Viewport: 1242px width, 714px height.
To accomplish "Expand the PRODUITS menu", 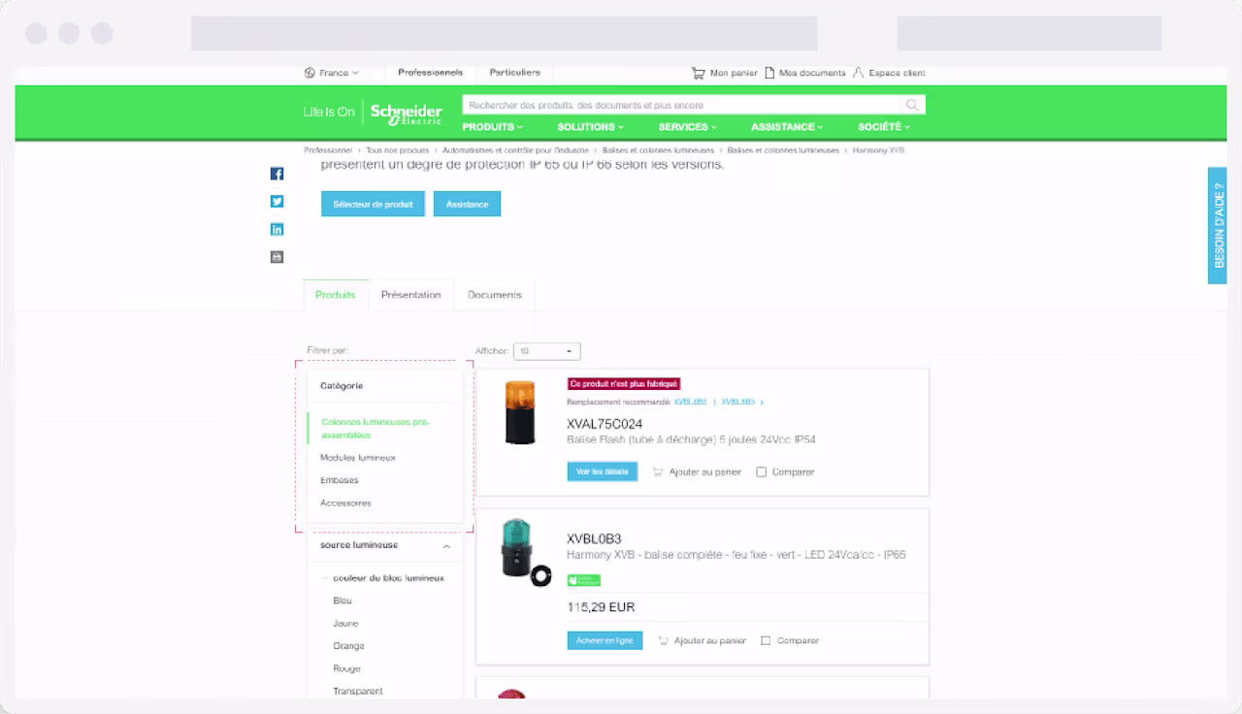I will [492, 127].
